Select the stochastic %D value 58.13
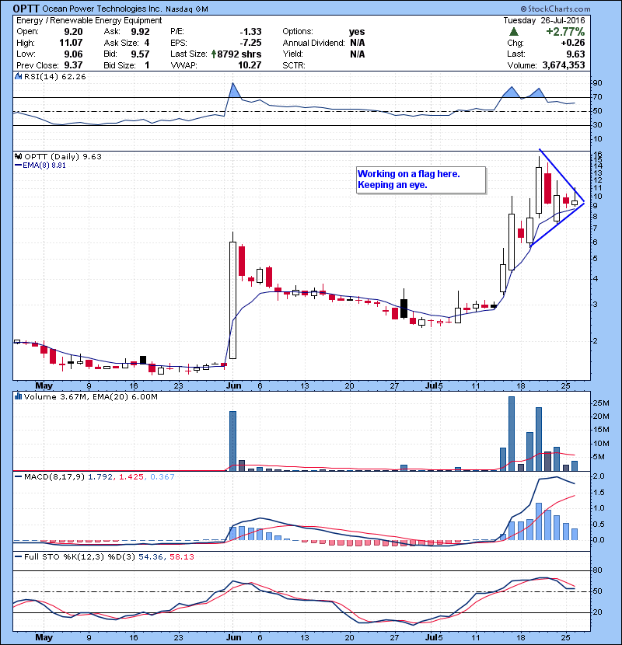622x645 pixels. point(181,556)
